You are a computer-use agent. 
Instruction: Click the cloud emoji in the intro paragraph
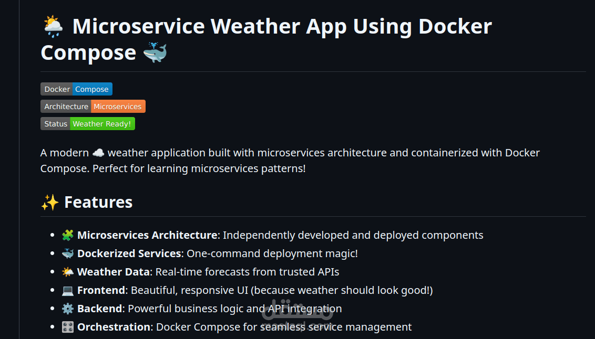[x=98, y=152]
